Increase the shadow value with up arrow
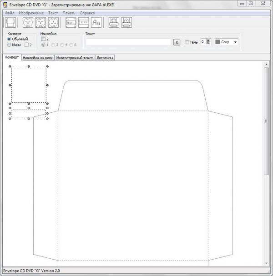Viewport: 273px width, 276px height. tap(208, 40)
